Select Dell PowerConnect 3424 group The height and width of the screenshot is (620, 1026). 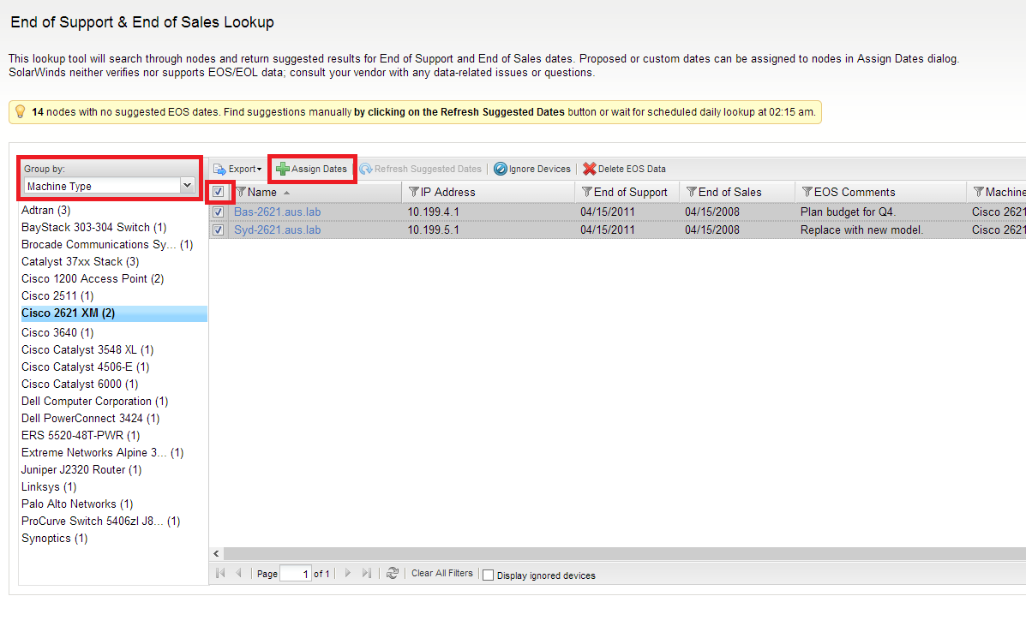coord(90,417)
